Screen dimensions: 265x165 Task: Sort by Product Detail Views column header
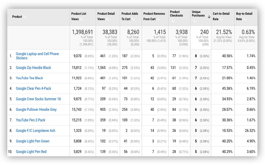click(106, 16)
